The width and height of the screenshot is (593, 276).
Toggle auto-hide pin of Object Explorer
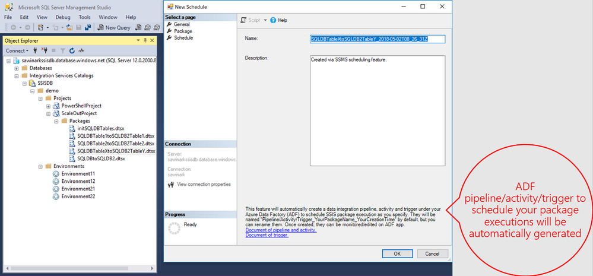click(x=145, y=40)
